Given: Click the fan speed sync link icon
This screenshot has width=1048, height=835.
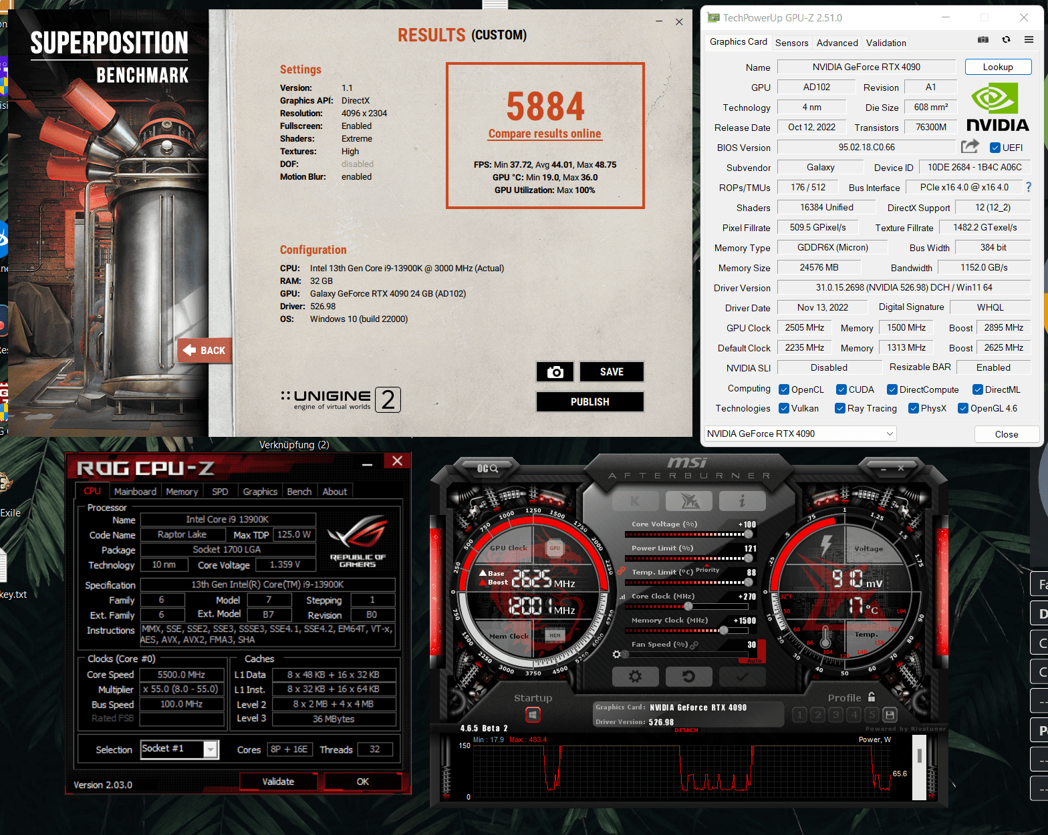Looking at the screenshot, I should 694,645.
